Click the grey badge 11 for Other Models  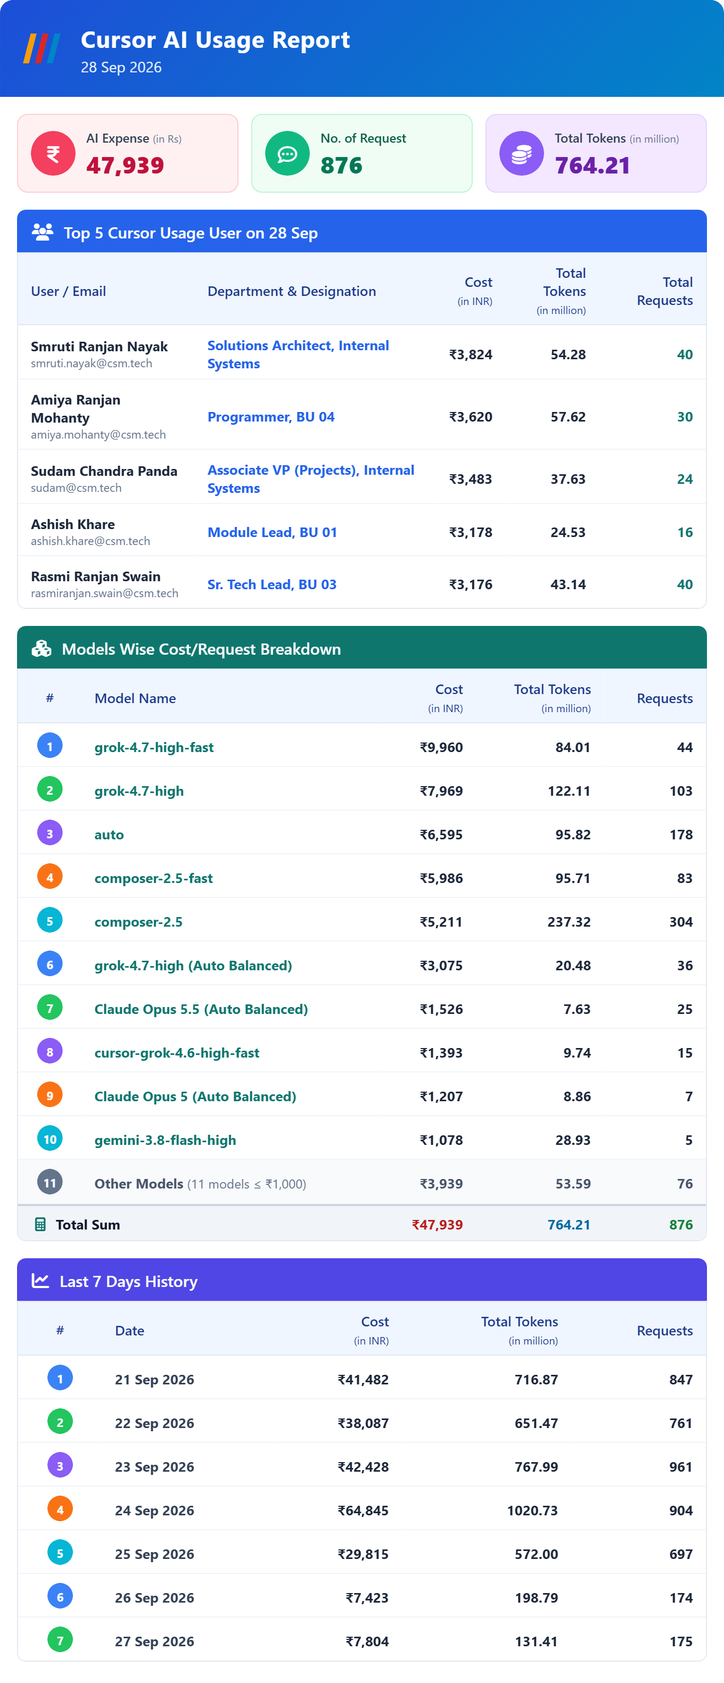tap(50, 1183)
